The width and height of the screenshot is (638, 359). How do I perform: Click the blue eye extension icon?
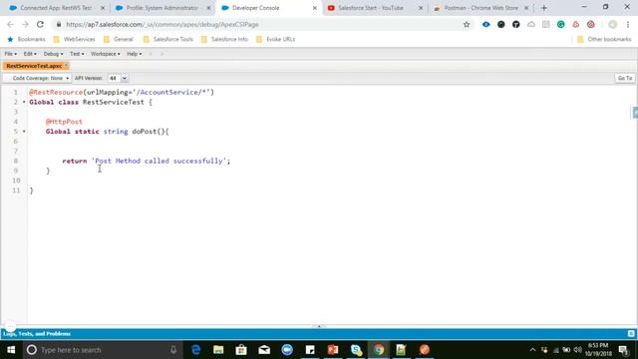(485, 24)
